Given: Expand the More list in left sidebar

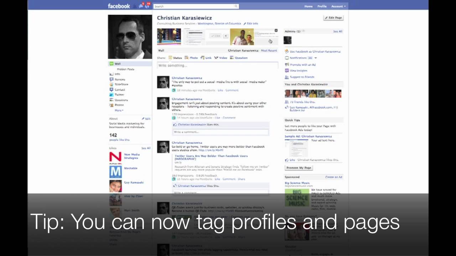Looking at the screenshot, I should 119,110.
